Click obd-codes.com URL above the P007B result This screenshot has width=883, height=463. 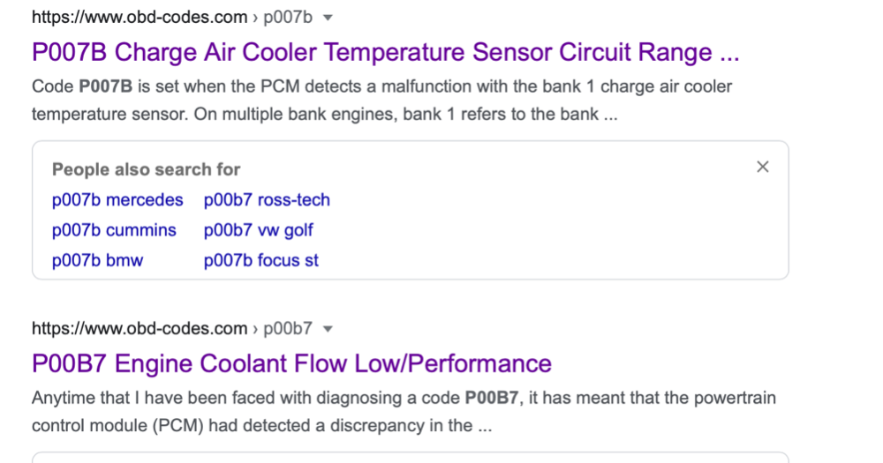(x=140, y=18)
